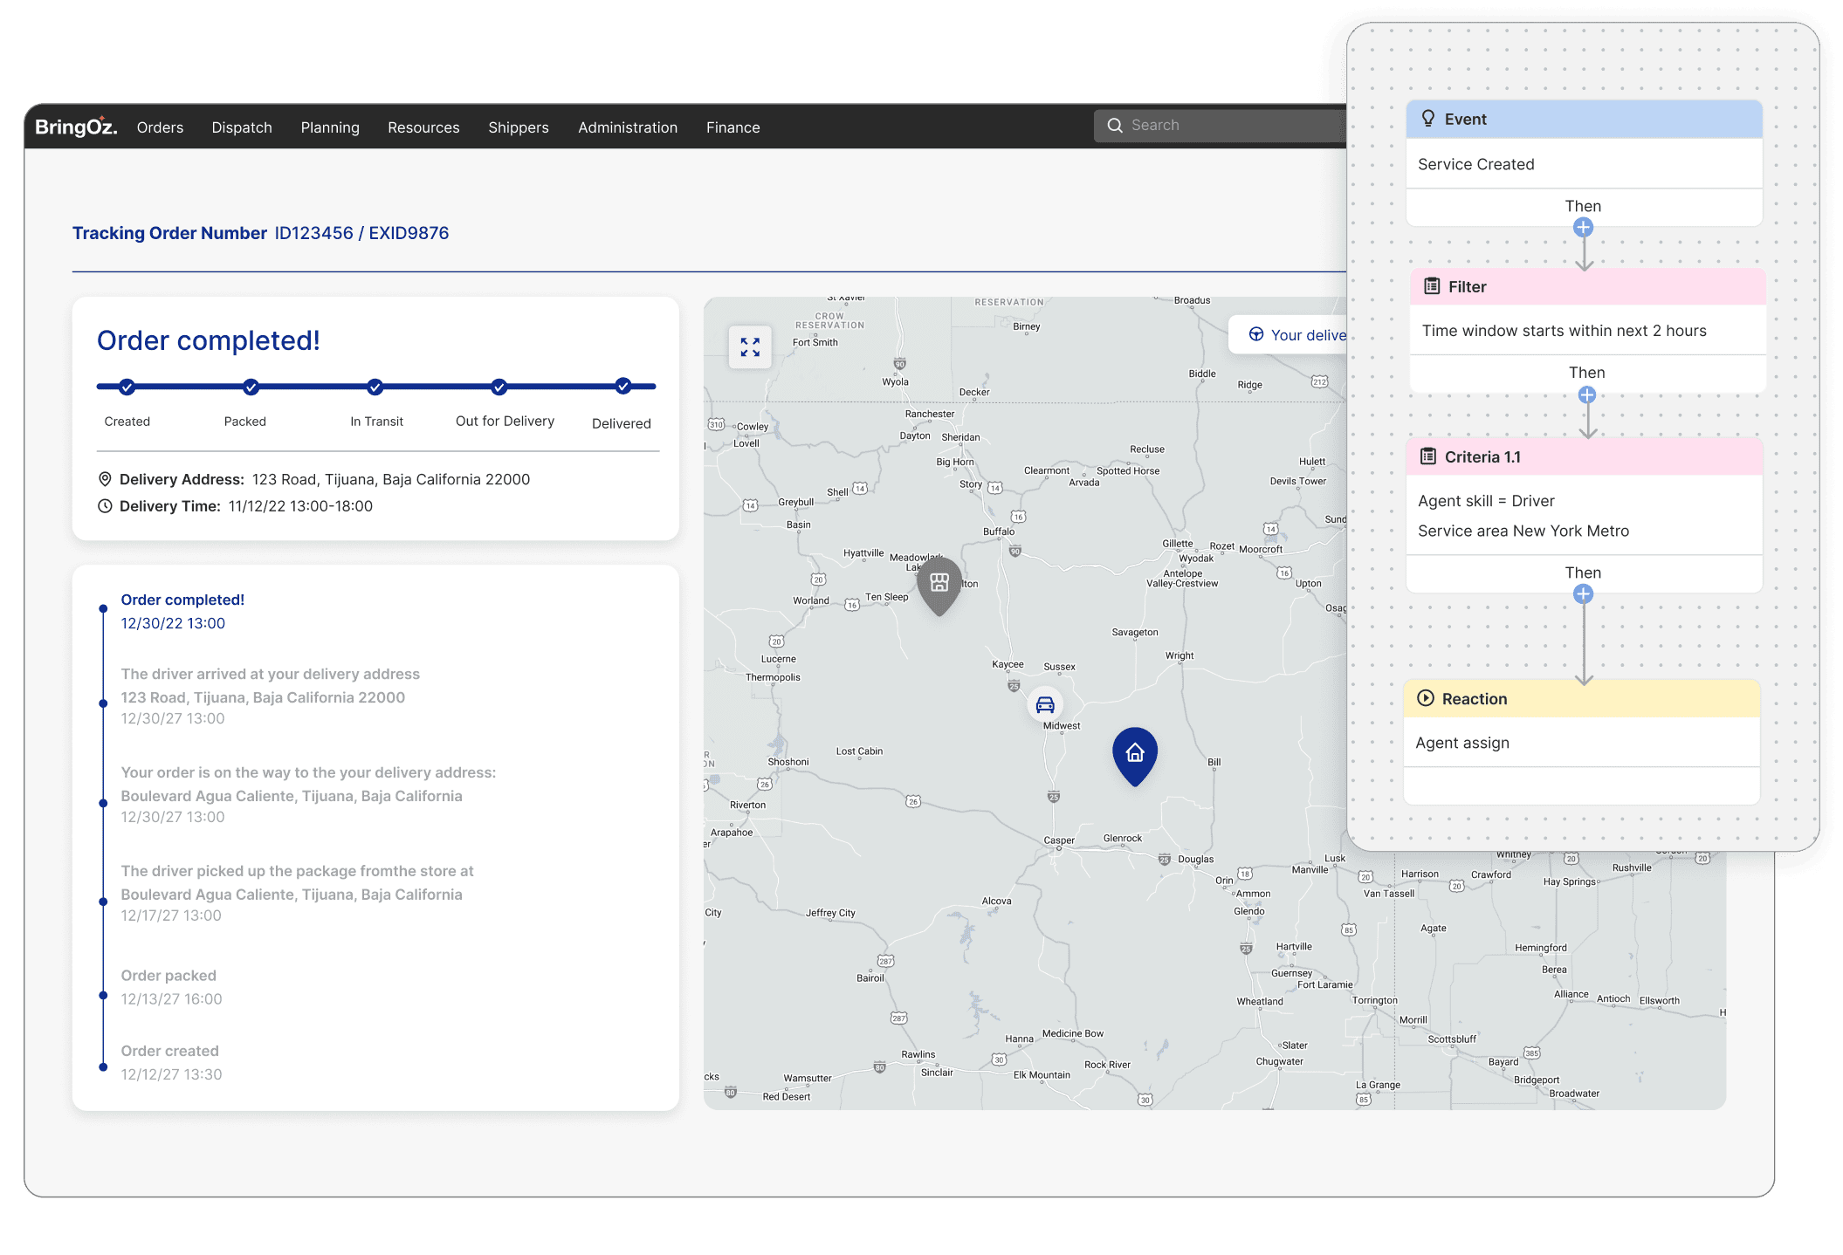Click the play icon in Reaction header
Screen dimensions: 1843x1255
[x=1426, y=698]
